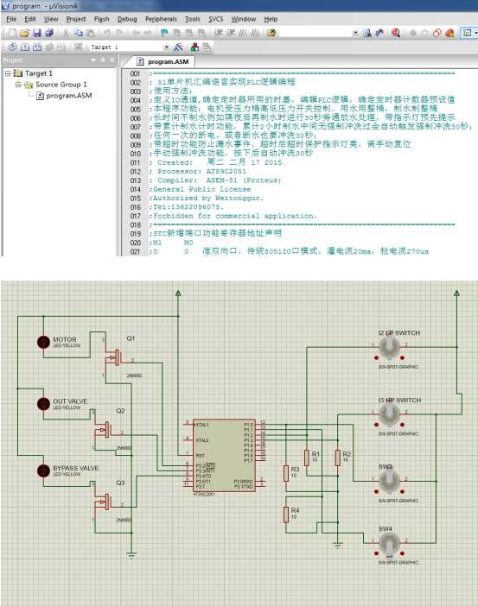The image size is (478, 606).
Task: Save the file using the floppy icon
Action: click(37, 34)
